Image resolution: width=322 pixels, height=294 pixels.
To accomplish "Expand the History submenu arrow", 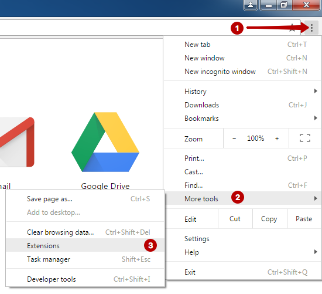I will (x=316, y=91).
